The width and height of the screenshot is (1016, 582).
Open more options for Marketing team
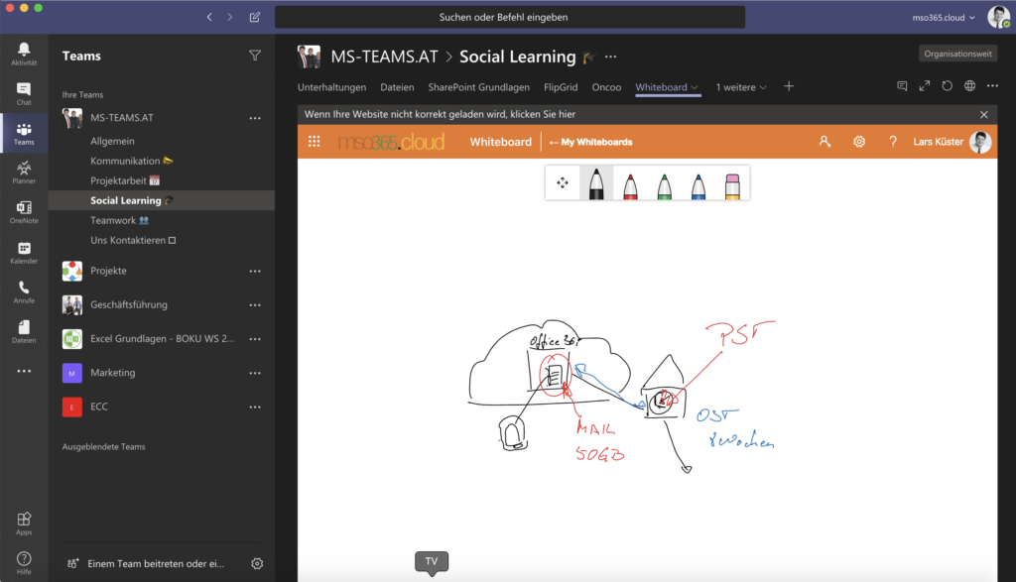pos(255,373)
